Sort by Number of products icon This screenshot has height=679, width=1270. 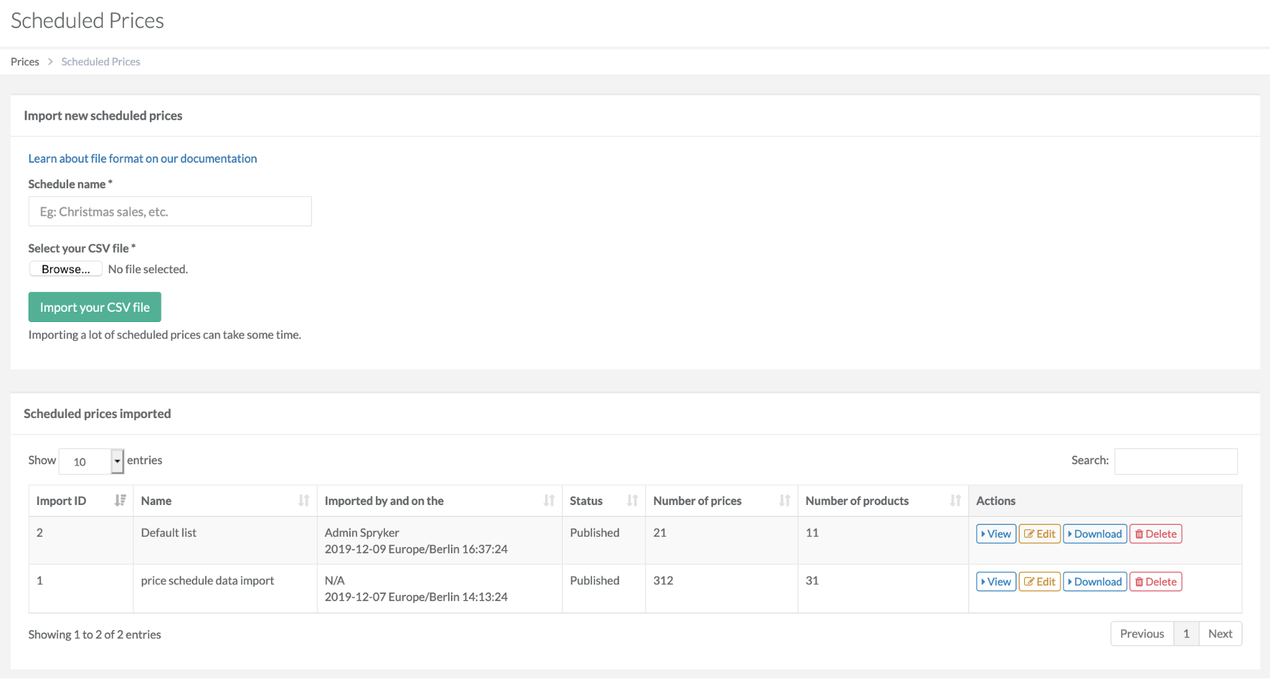coord(955,501)
